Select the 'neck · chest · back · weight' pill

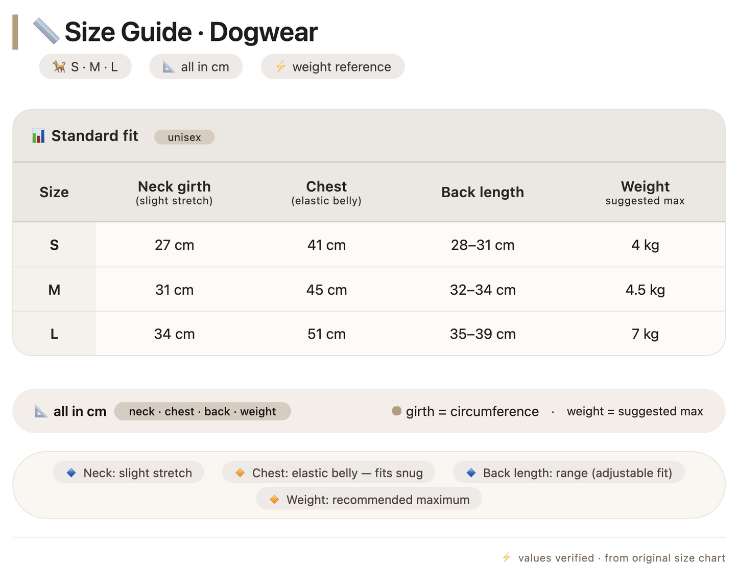point(202,411)
